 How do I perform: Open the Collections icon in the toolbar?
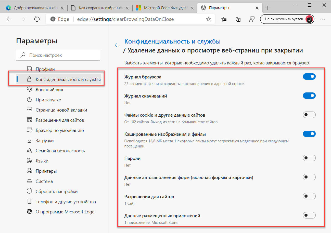pyautogui.click(x=238, y=19)
